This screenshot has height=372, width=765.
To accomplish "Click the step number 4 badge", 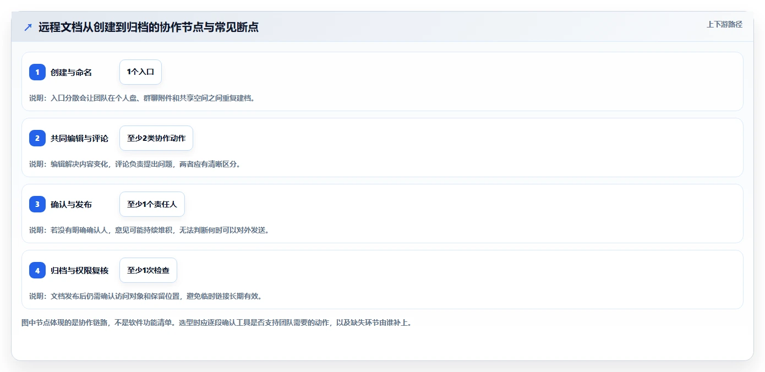I will click(37, 270).
